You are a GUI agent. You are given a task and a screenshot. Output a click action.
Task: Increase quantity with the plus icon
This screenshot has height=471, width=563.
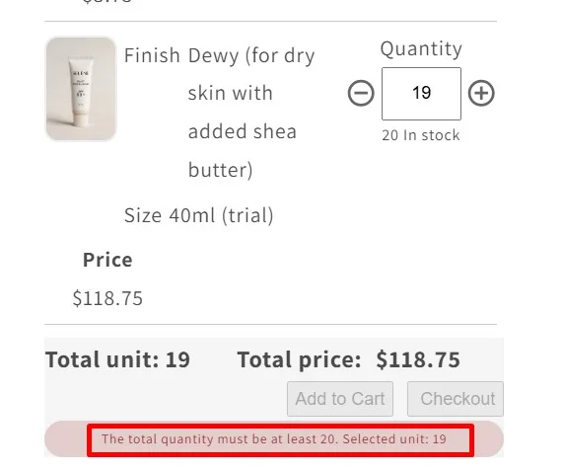[481, 93]
